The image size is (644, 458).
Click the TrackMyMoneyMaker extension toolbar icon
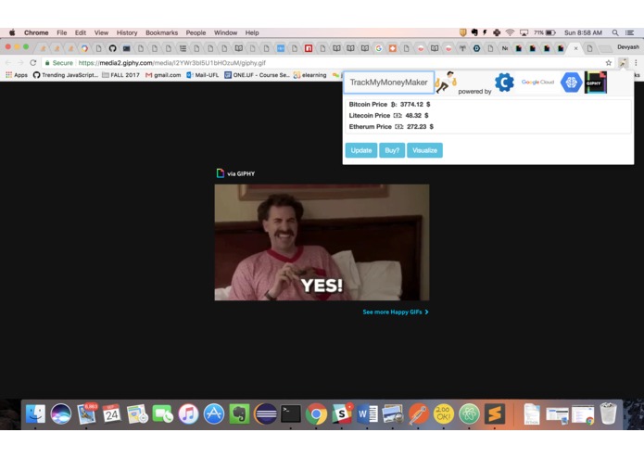pos(623,63)
